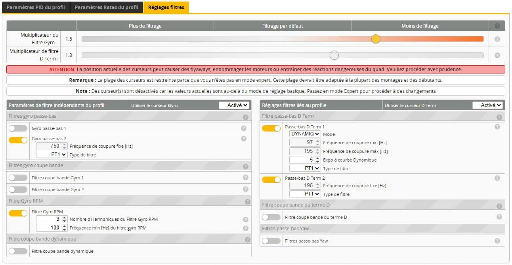The width and height of the screenshot is (512, 265).
Task: Open help for Filtres gyro coupe bande section
Action: pos(245,167)
